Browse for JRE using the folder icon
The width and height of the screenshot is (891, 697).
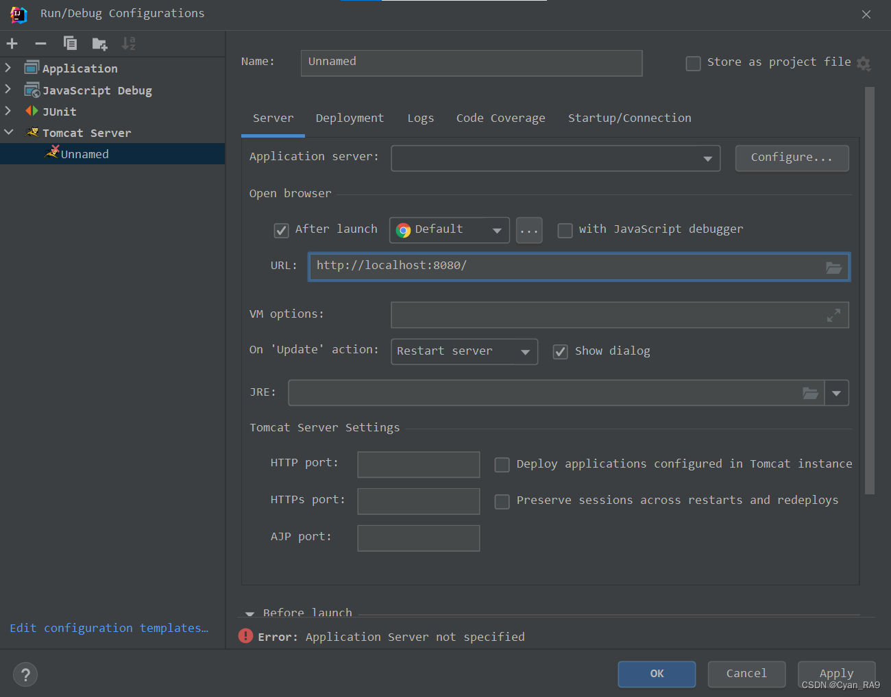pyautogui.click(x=810, y=393)
